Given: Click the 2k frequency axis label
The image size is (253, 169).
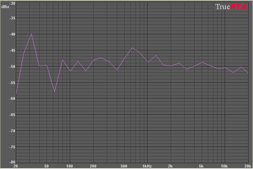Looking at the screenshot, I should [170, 166].
